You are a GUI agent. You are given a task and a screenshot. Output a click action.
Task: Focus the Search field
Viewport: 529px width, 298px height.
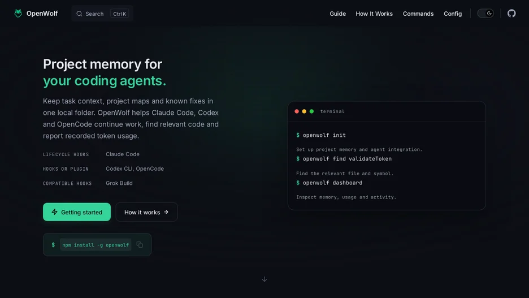pyautogui.click(x=102, y=14)
